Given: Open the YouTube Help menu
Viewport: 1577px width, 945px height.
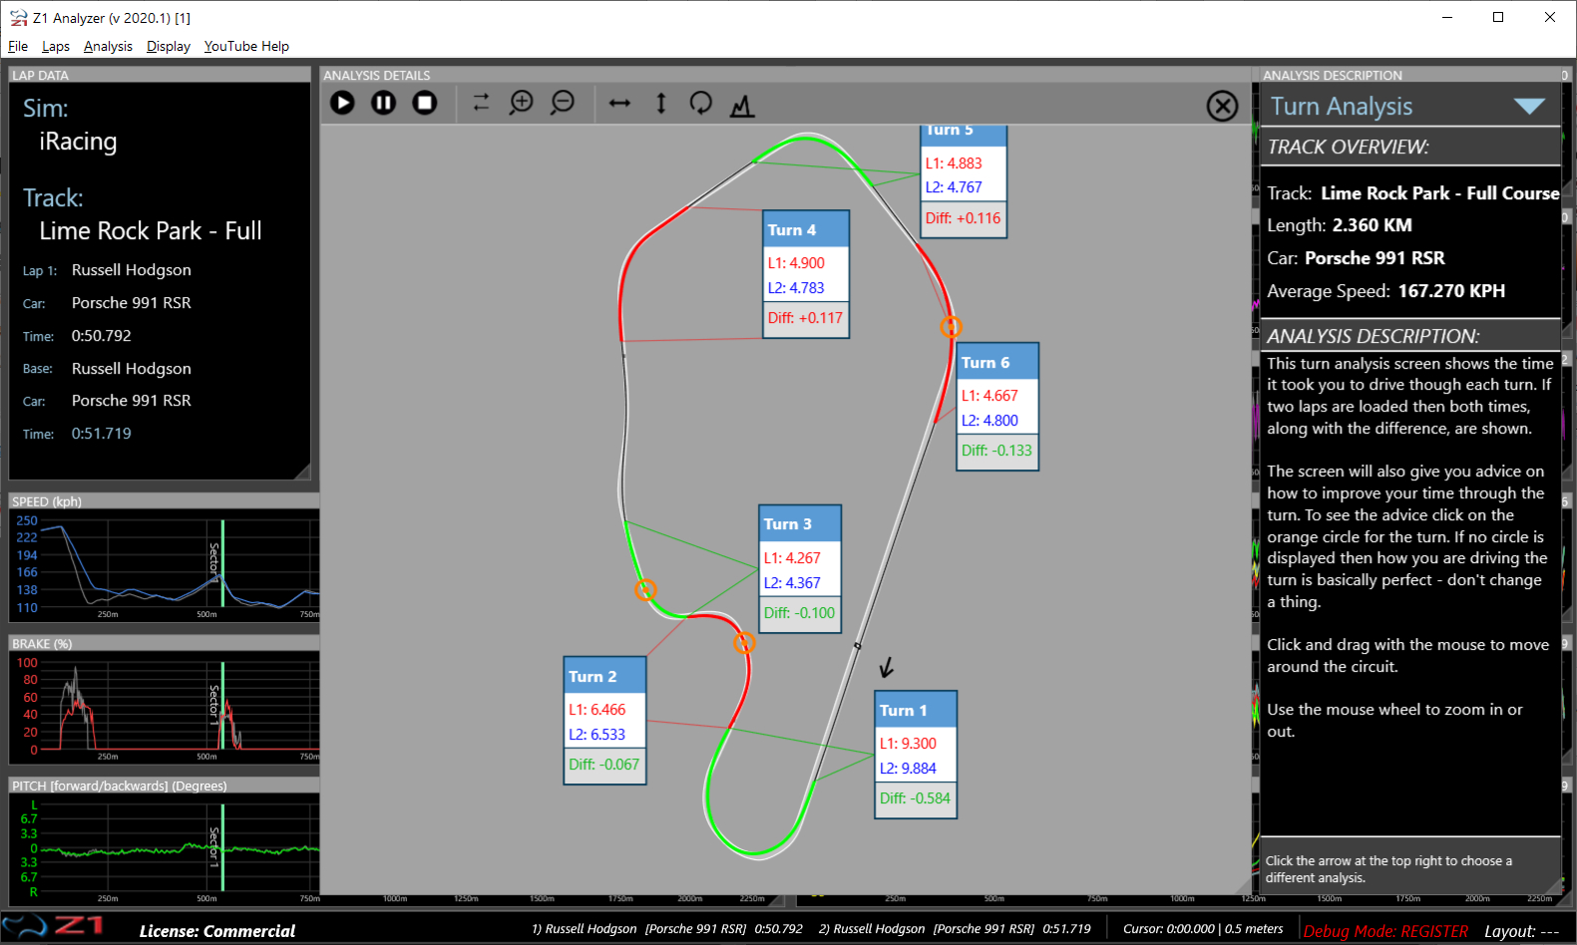Looking at the screenshot, I should tap(246, 46).
